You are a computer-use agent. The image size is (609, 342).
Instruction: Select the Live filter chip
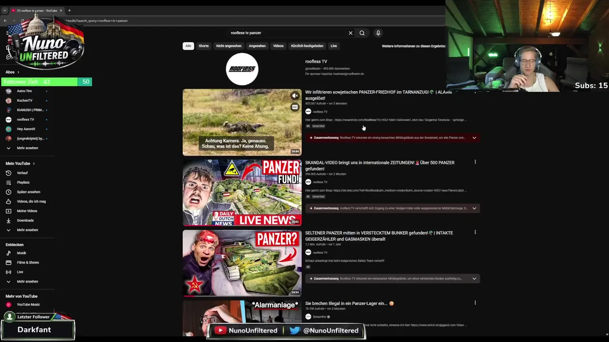pos(334,46)
